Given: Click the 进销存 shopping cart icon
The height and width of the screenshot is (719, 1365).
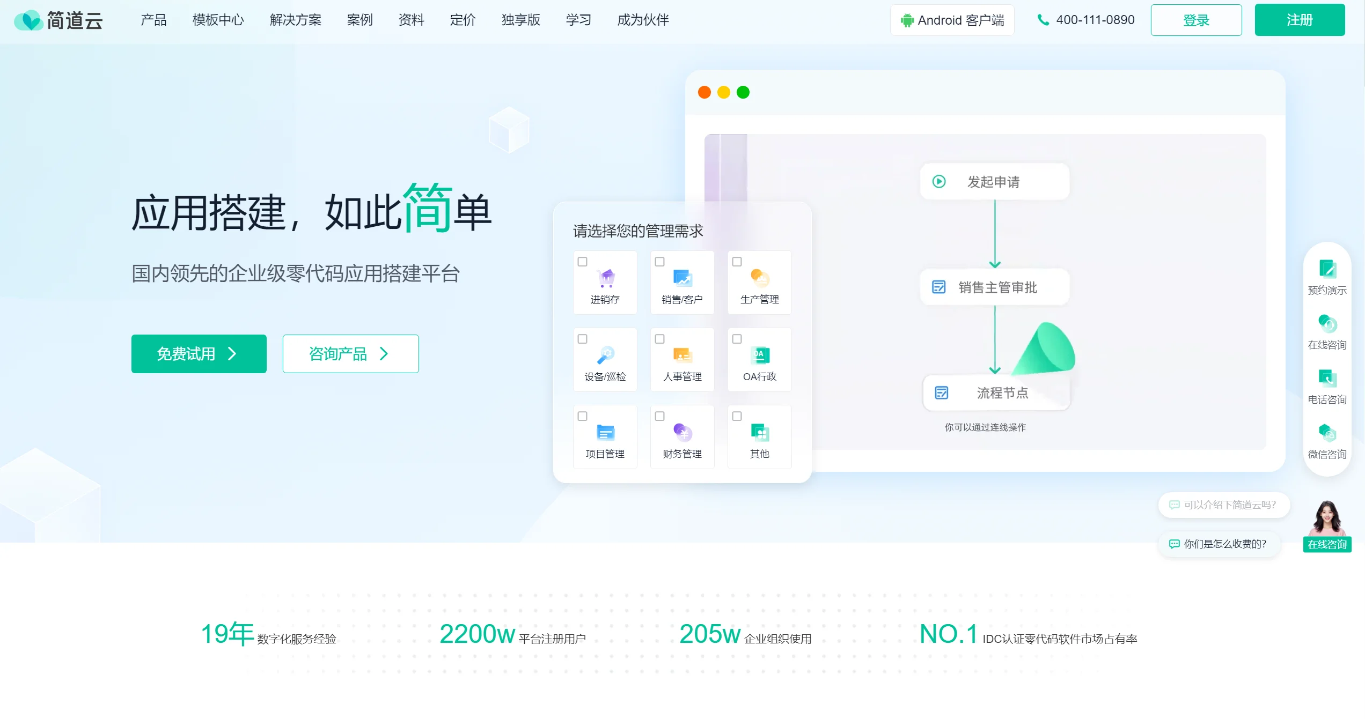Looking at the screenshot, I should coord(606,278).
